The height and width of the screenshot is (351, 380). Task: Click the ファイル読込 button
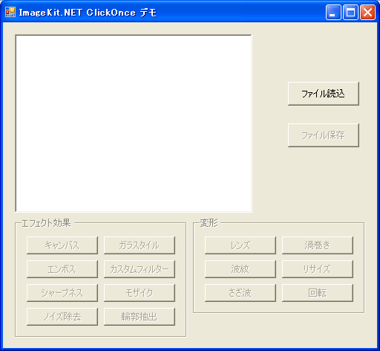click(x=324, y=94)
